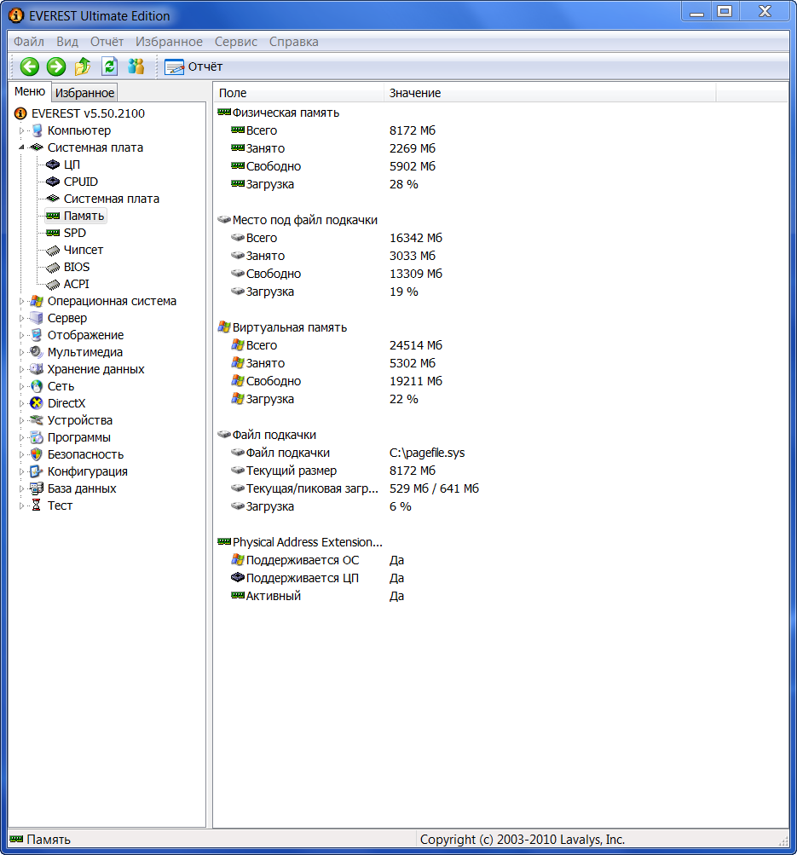Expand the Сервер tree node
This screenshot has width=797, height=855.
coord(22,319)
